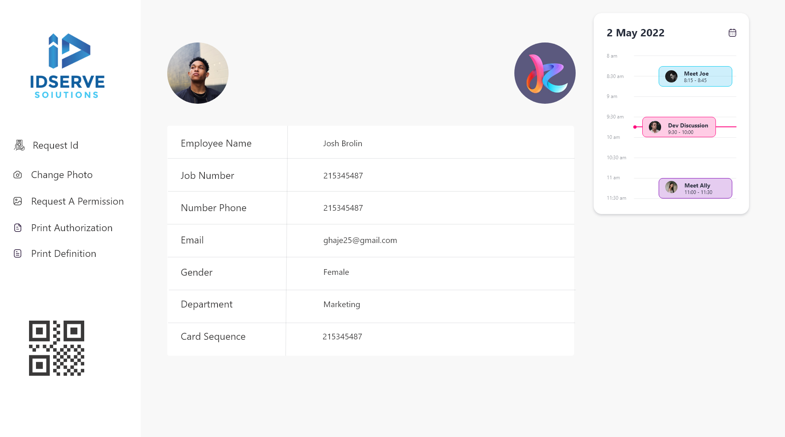Open the Dev Discussion calendar event

click(679, 127)
